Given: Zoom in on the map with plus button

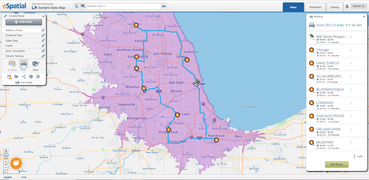Looking at the screenshot, I should point(6,162).
